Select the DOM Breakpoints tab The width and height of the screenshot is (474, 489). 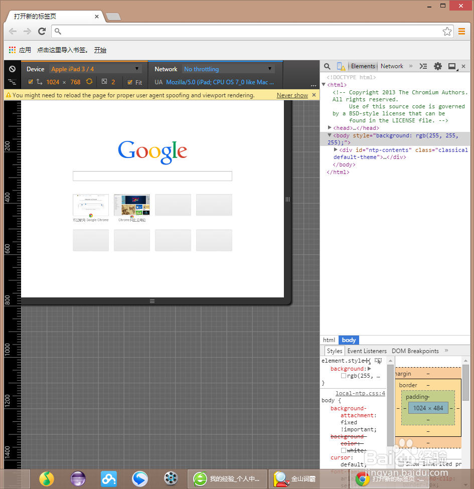click(415, 351)
